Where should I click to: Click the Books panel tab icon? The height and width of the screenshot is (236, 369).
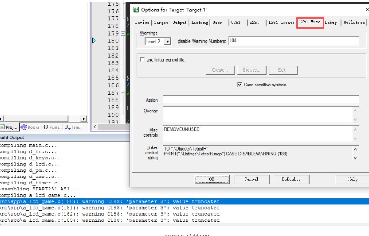pyautogui.click(x=24, y=127)
